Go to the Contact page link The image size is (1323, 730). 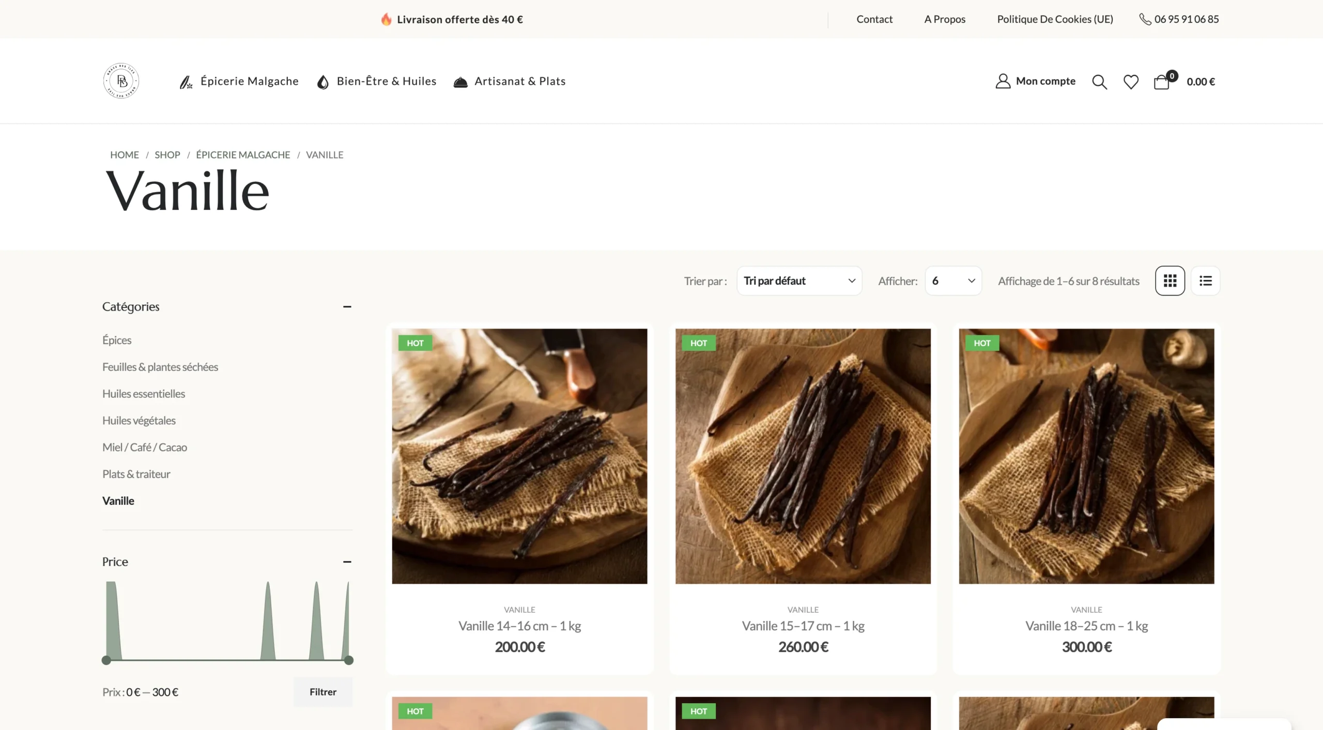pos(874,19)
